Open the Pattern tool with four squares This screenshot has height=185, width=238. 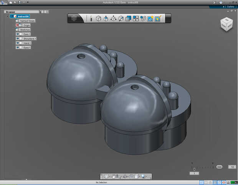[x=136, y=18]
